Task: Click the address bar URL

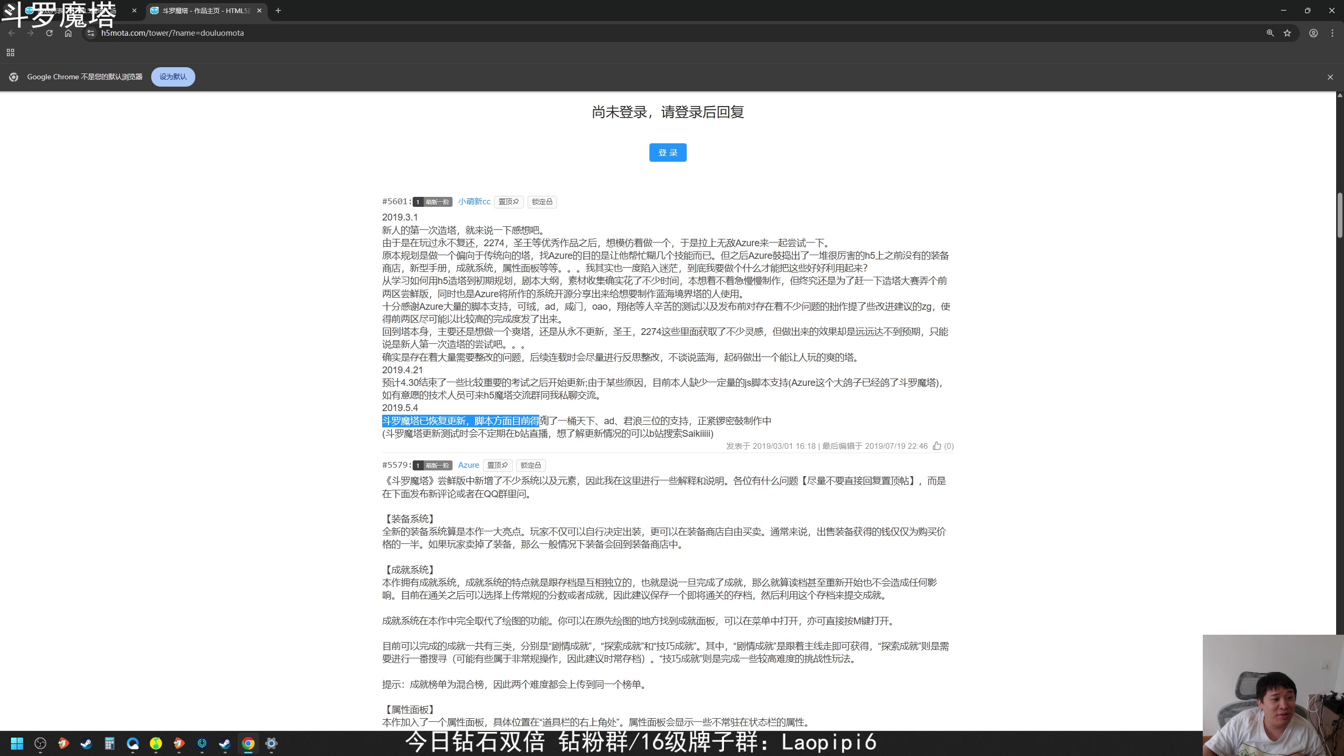Action: (x=173, y=33)
